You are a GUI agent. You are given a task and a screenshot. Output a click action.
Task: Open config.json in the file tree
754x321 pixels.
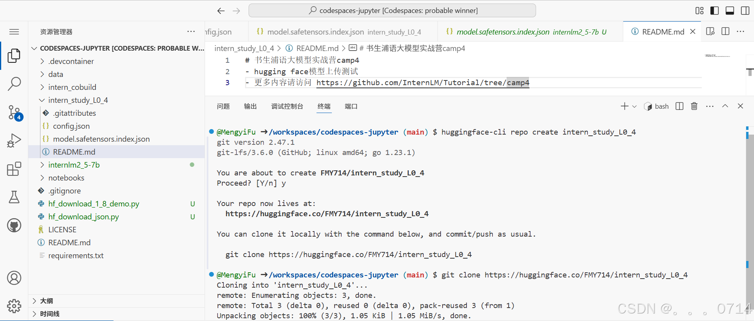pyautogui.click(x=117, y=126)
